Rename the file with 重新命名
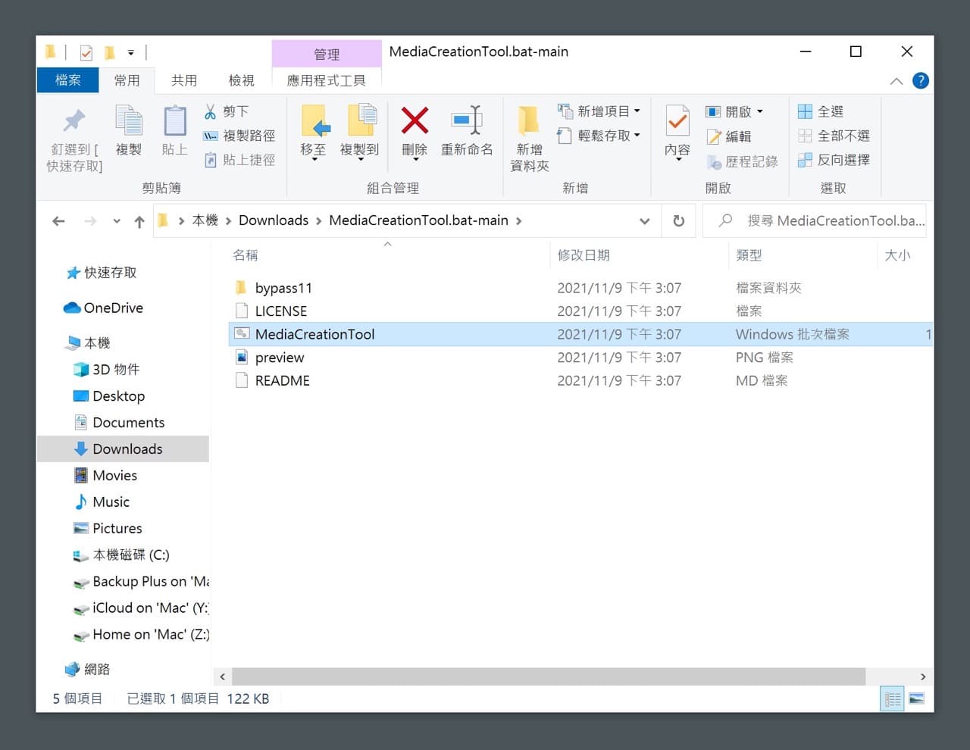970x750 pixels. (467, 131)
